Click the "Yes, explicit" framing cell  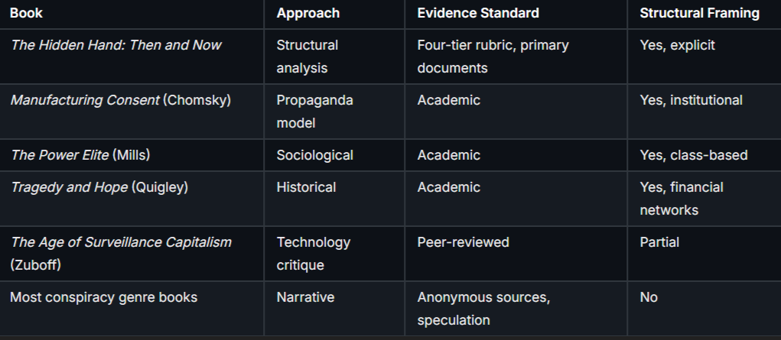677,45
